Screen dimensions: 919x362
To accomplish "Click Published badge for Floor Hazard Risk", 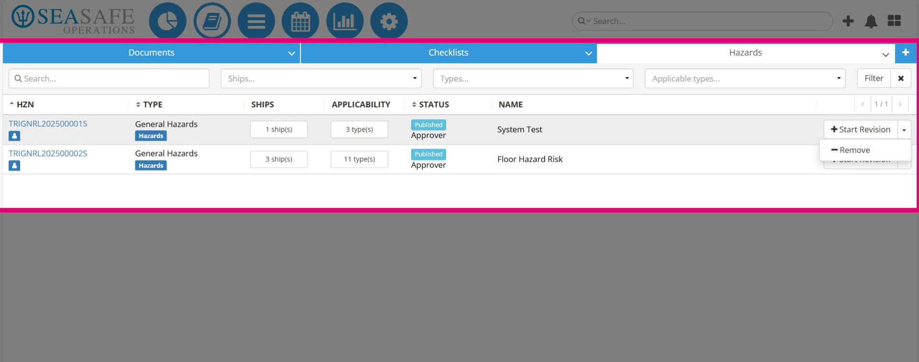I will point(428,154).
